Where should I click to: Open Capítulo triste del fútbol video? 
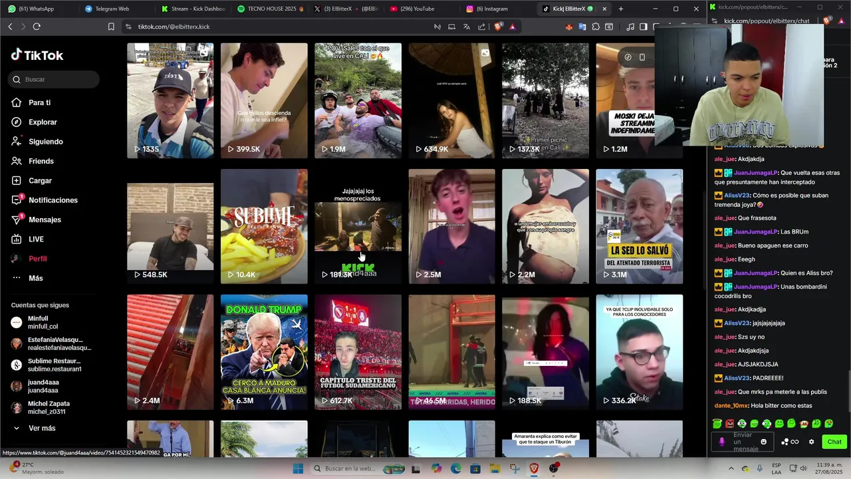[358, 352]
